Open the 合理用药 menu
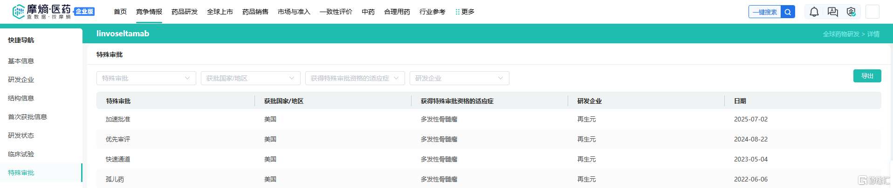 click(x=397, y=12)
